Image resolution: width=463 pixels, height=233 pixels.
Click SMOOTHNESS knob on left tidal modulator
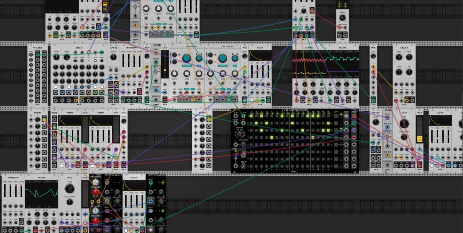coord(199,74)
